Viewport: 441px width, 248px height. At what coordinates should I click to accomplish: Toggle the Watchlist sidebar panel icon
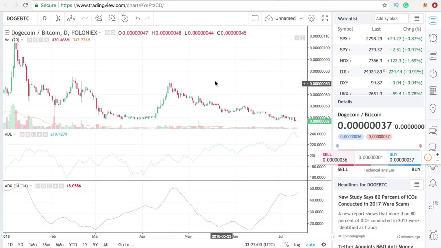tap(433, 20)
